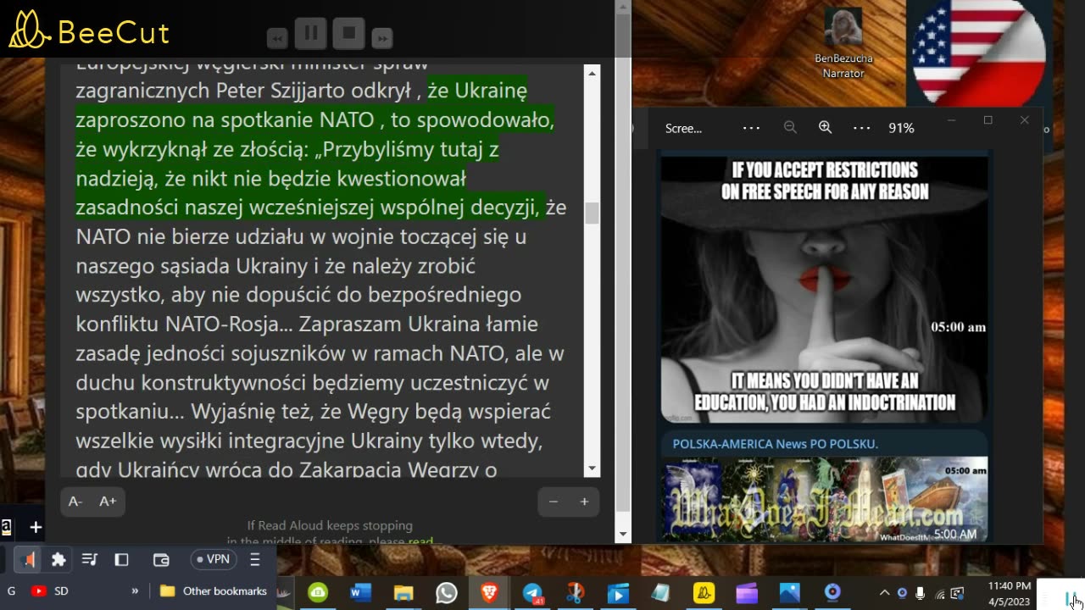Open WhatsApp from the taskbar
This screenshot has width=1085, height=610.
(x=446, y=593)
